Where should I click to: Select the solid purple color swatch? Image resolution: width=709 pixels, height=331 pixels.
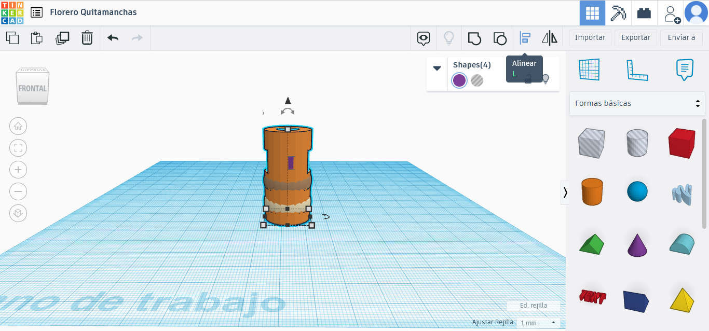459,80
